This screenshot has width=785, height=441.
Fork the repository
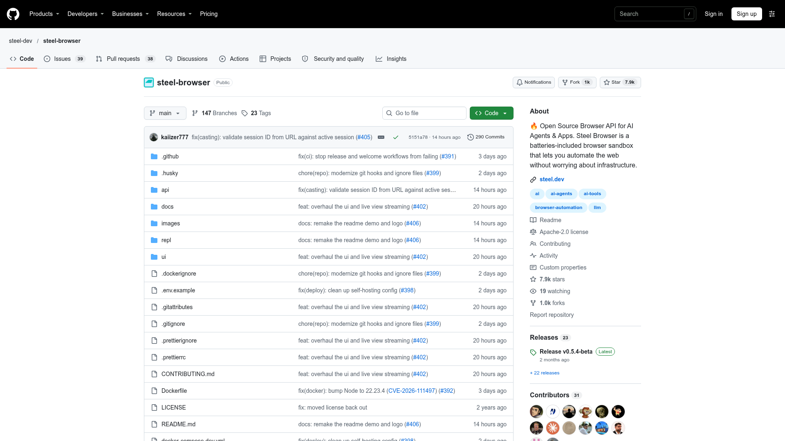click(577, 82)
